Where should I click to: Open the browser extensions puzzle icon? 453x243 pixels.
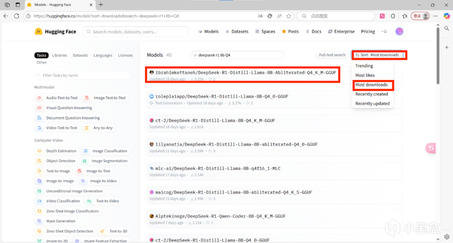pos(393,16)
